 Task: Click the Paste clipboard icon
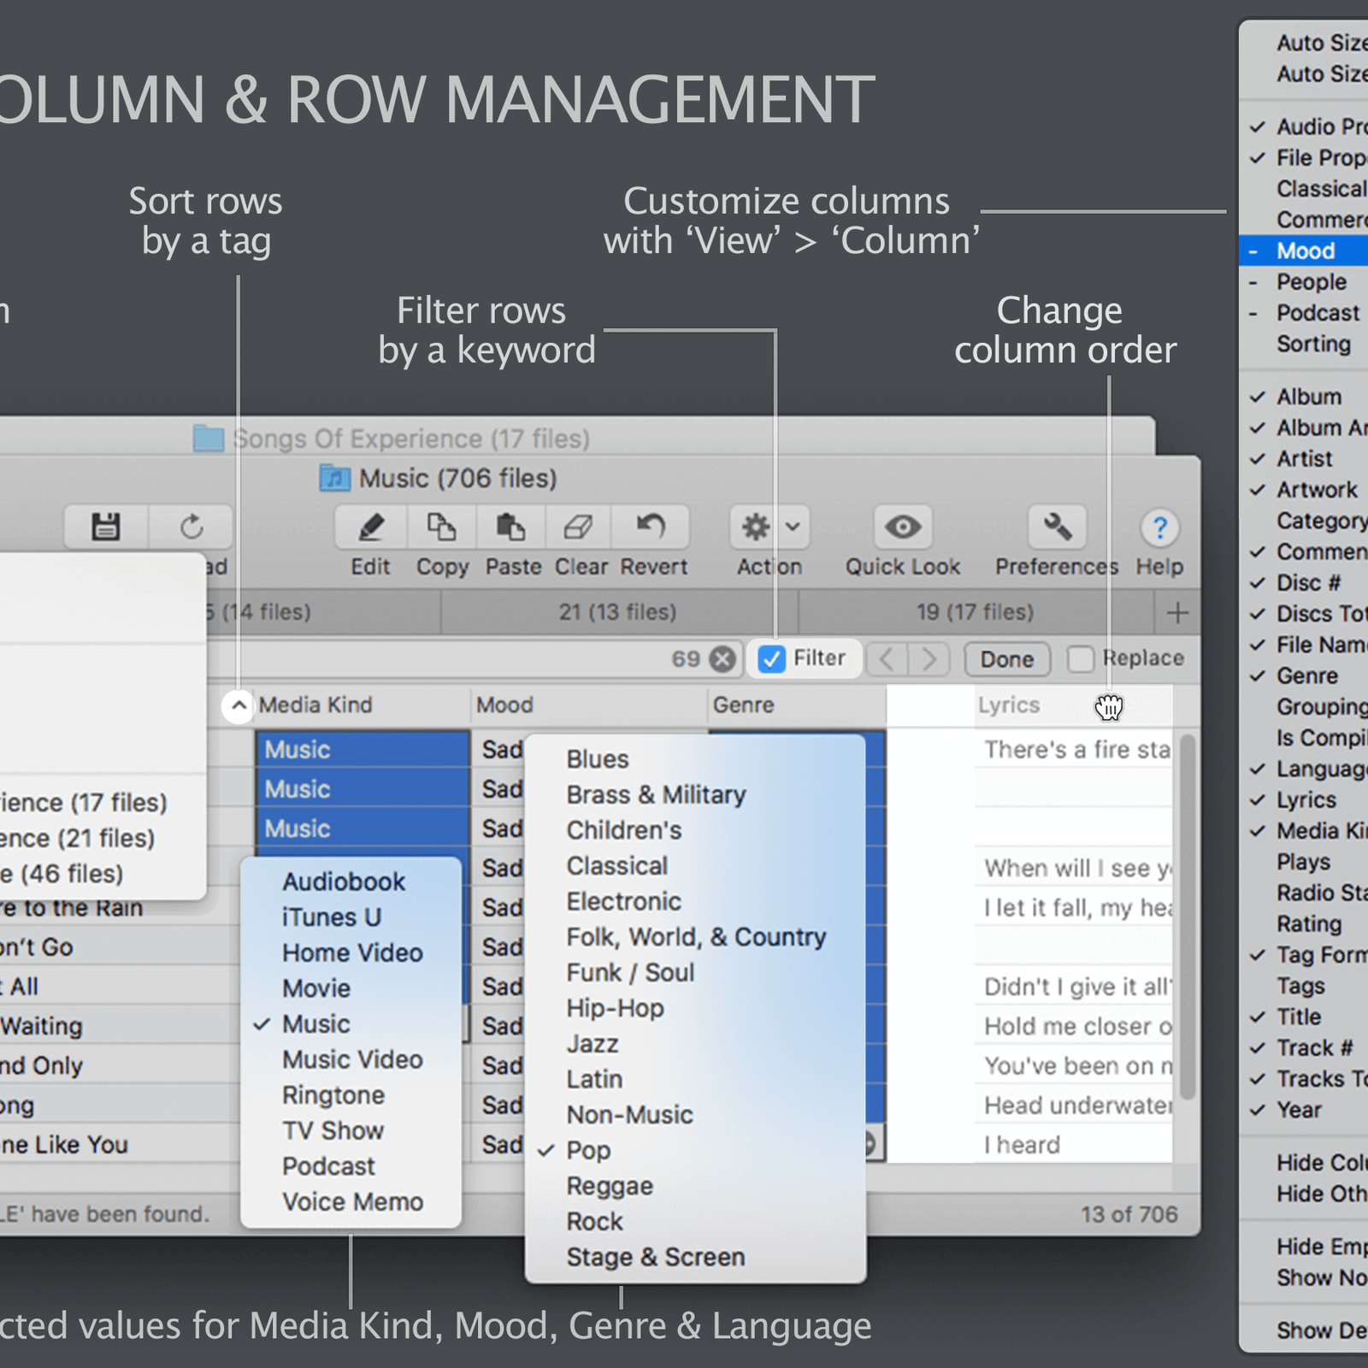[x=510, y=527]
